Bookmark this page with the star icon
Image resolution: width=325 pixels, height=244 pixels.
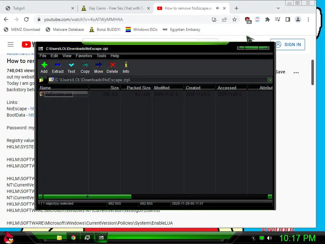[235, 19]
